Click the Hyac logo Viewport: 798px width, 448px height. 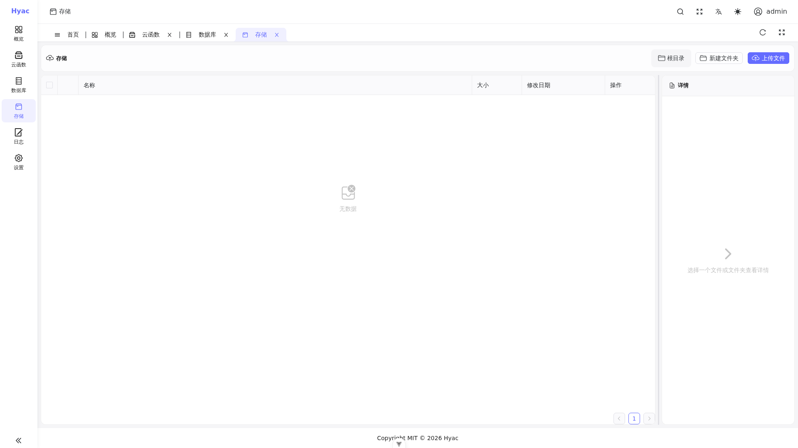pos(20,11)
